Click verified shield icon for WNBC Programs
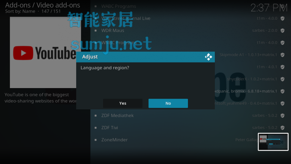291x164 pixels. click(282, 43)
